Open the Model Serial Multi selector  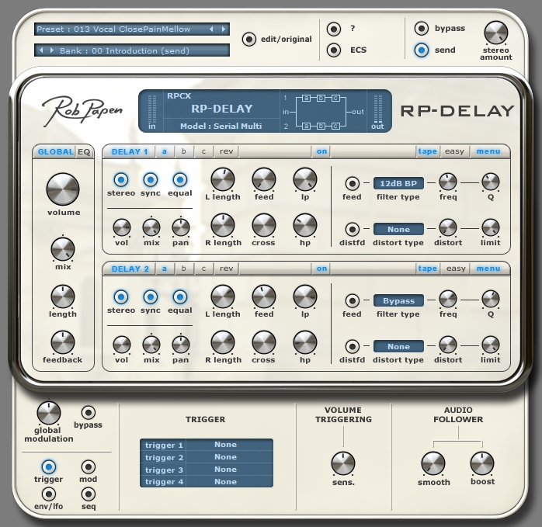[x=221, y=127]
